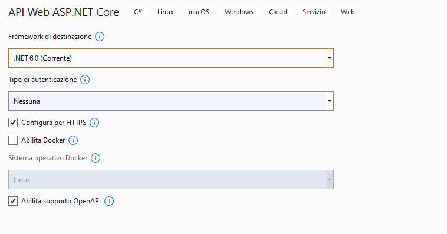
Task: Select the C# tag
Action: pos(138,12)
